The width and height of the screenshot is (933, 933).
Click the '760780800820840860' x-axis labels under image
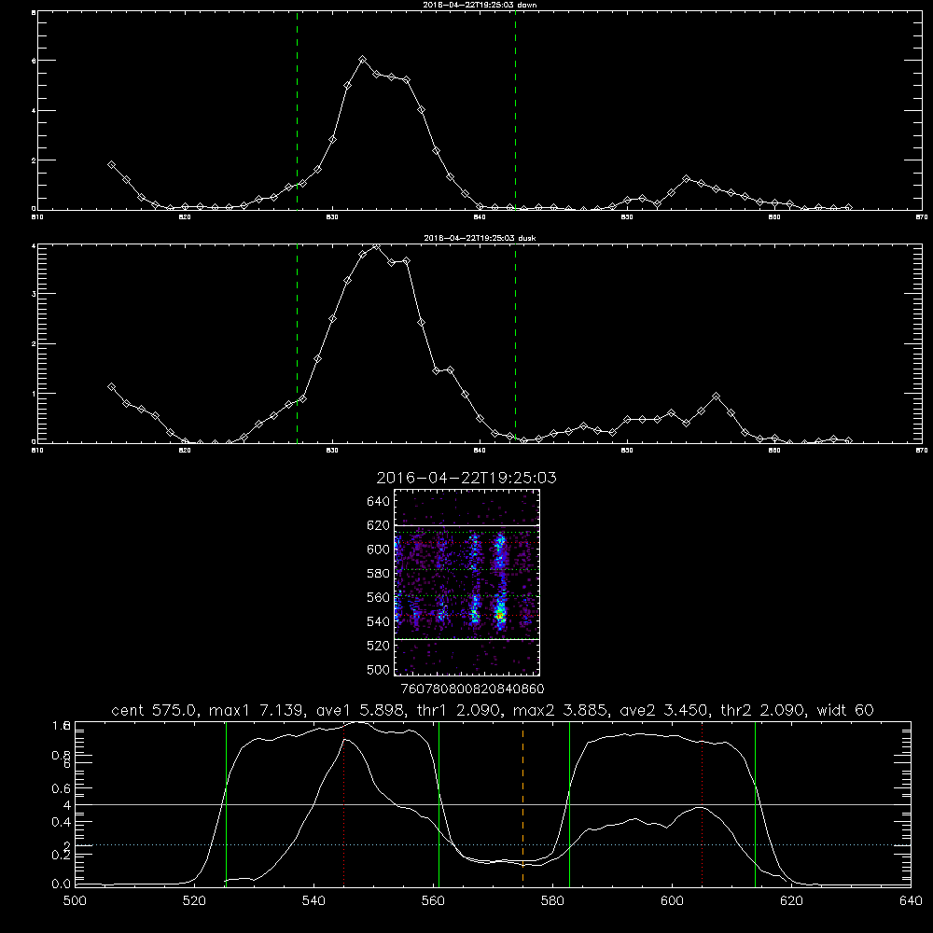472,689
